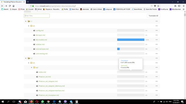The height and width of the screenshot is (104, 186).
Task: Open more options for config.md
Action: point(157,30)
